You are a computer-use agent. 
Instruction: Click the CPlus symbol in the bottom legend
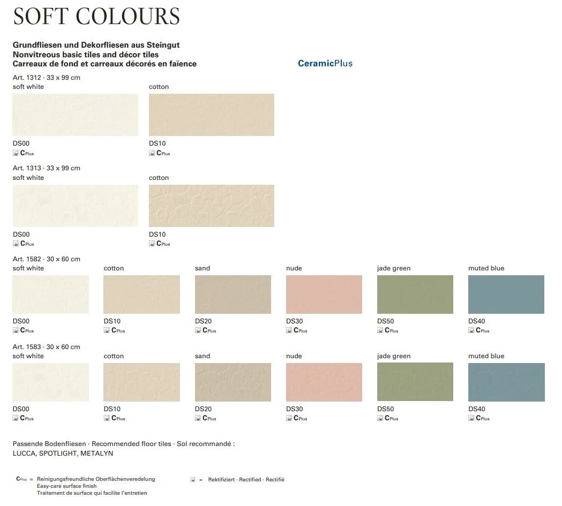click(21, 479)
